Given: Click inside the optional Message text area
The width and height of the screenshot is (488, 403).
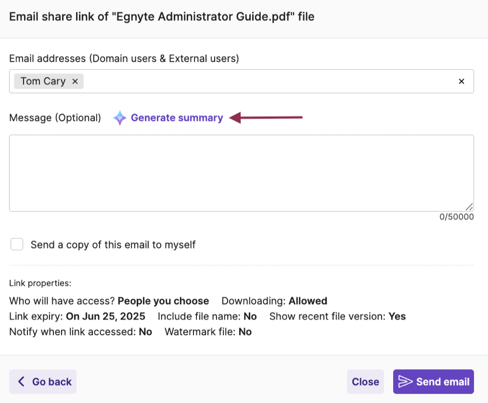Looking at the screenshot, I should tap(241, 173).
